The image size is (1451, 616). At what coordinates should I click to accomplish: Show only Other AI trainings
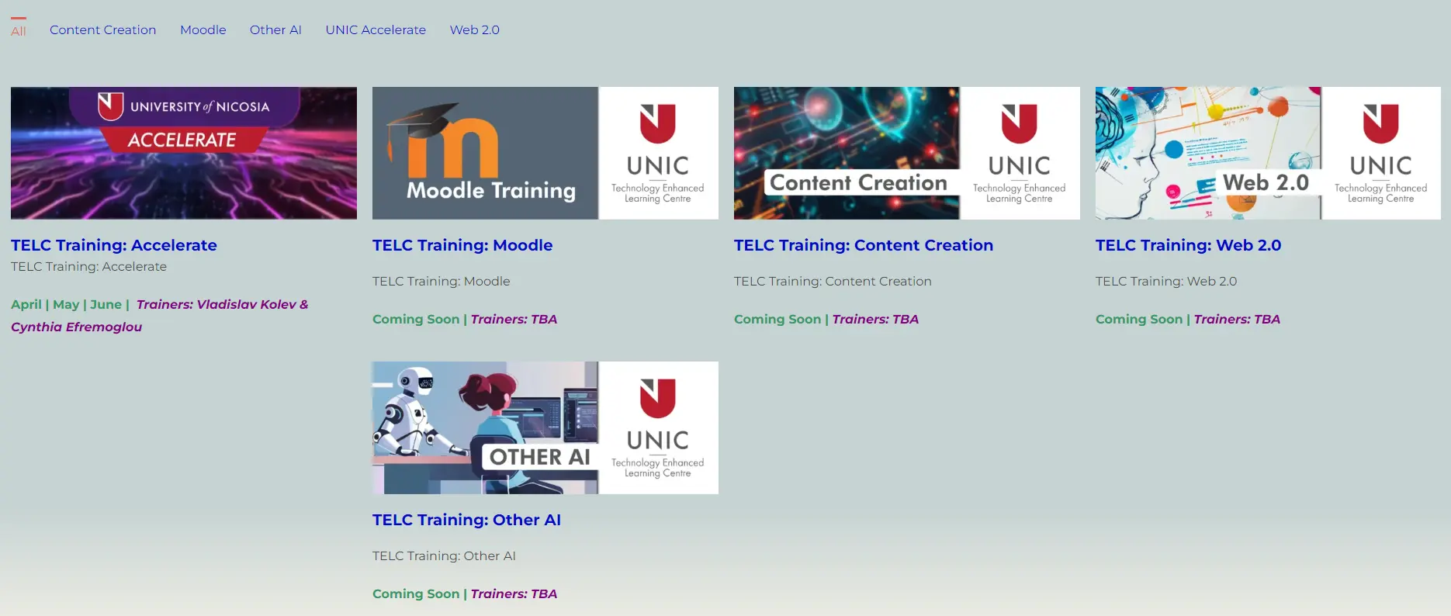coord(275,29)
